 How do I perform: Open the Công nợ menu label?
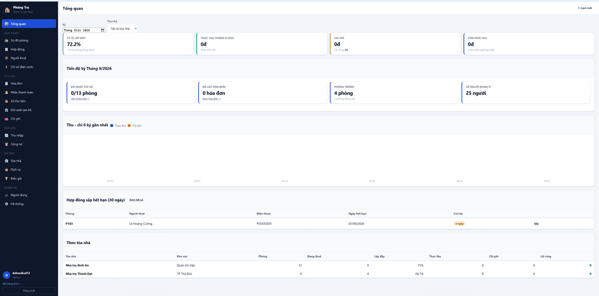tap(16, 144)
